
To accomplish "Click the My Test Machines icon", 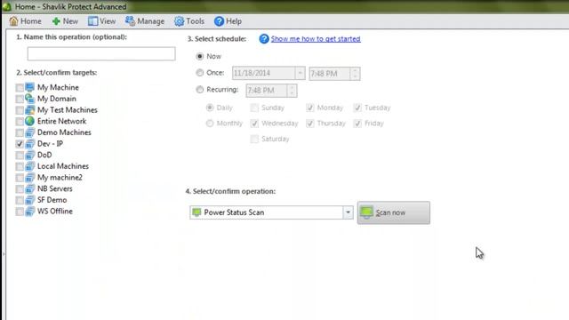I will (29, 109).
